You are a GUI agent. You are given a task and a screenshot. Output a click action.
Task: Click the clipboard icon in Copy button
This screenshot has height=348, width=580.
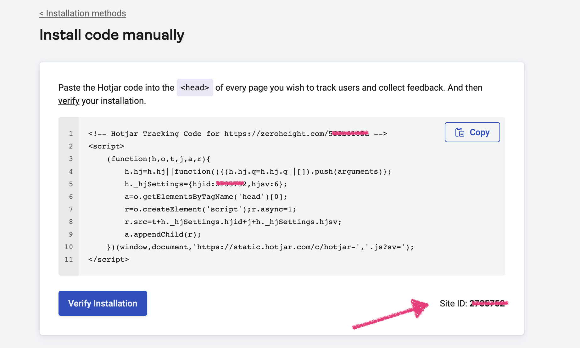[460, 132]
